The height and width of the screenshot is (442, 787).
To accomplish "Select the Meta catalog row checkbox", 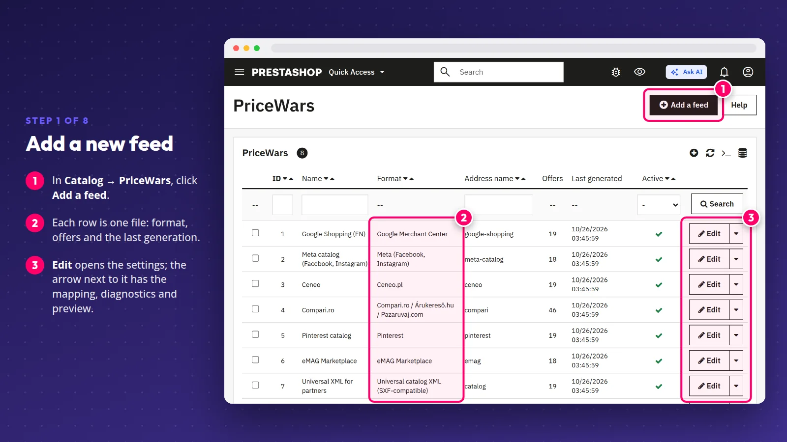I will tap(255, 258).
